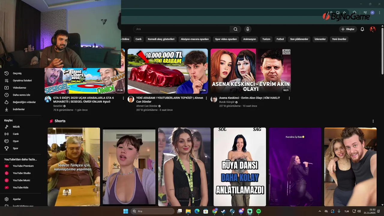The height and width of the screenshot is (216, 384).
Task: Select the Futbol chip
Action: click(x=280, y=39)
